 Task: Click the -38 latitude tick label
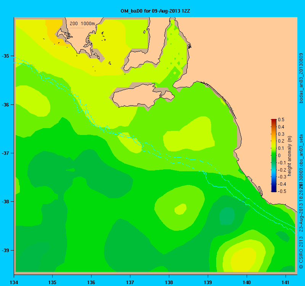5,202
